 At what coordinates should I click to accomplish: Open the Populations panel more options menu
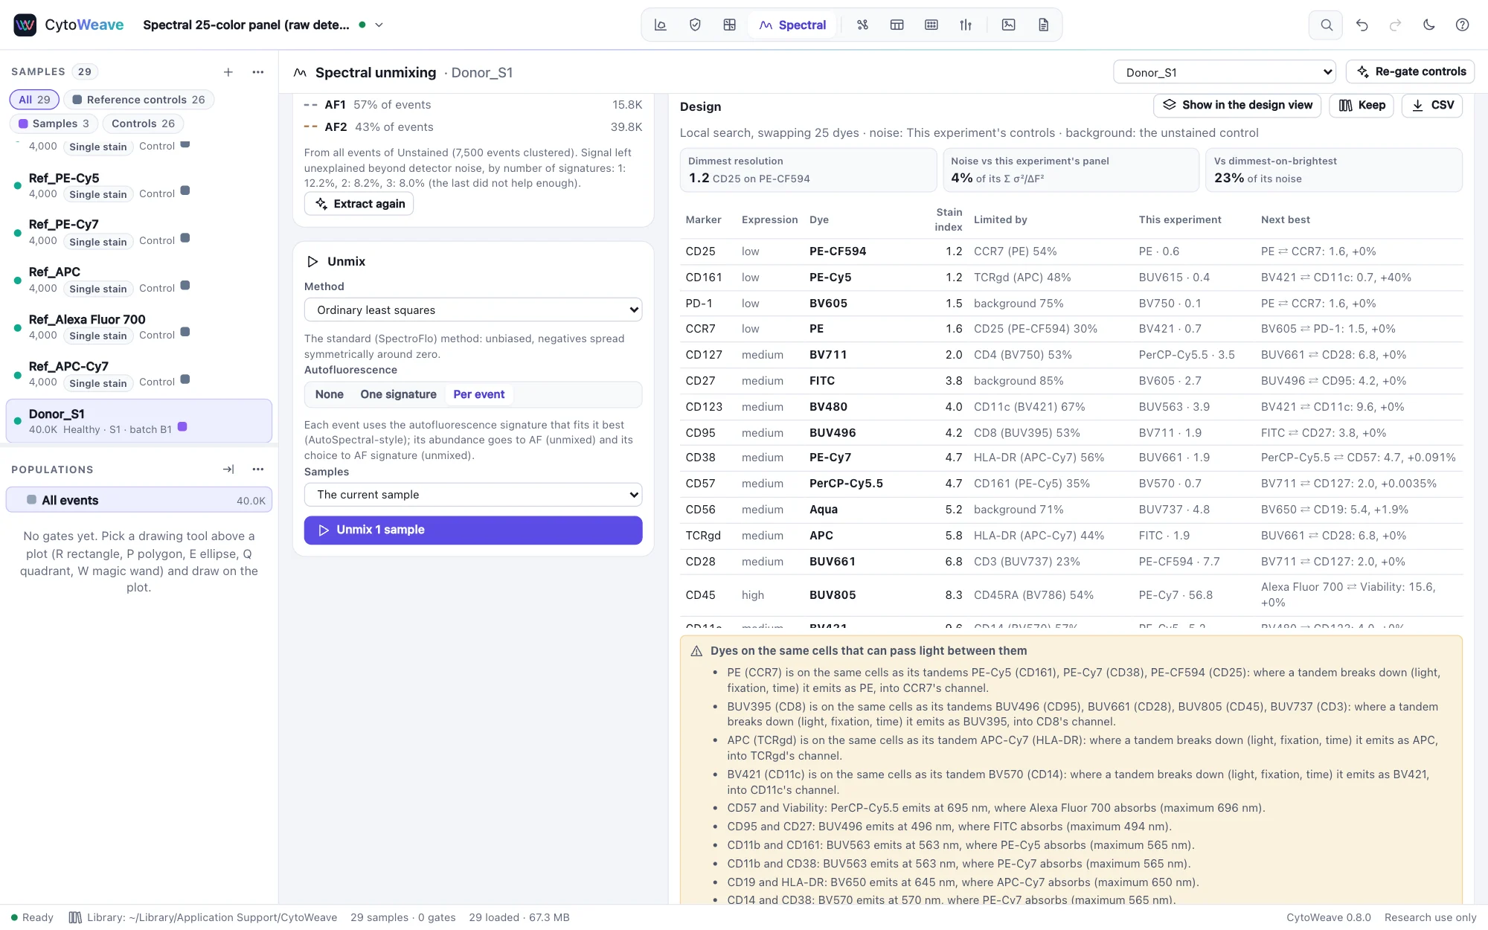point(258,469)
